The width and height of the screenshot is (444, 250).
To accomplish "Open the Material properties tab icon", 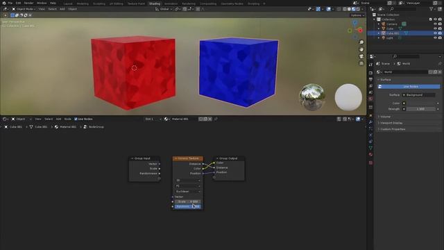I will pos(370,154).
